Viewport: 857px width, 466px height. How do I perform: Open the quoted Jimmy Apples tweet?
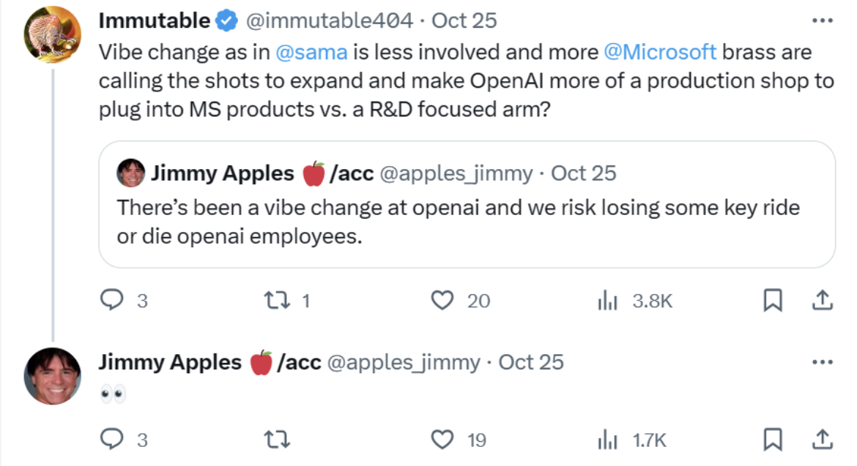coord(467,219)
